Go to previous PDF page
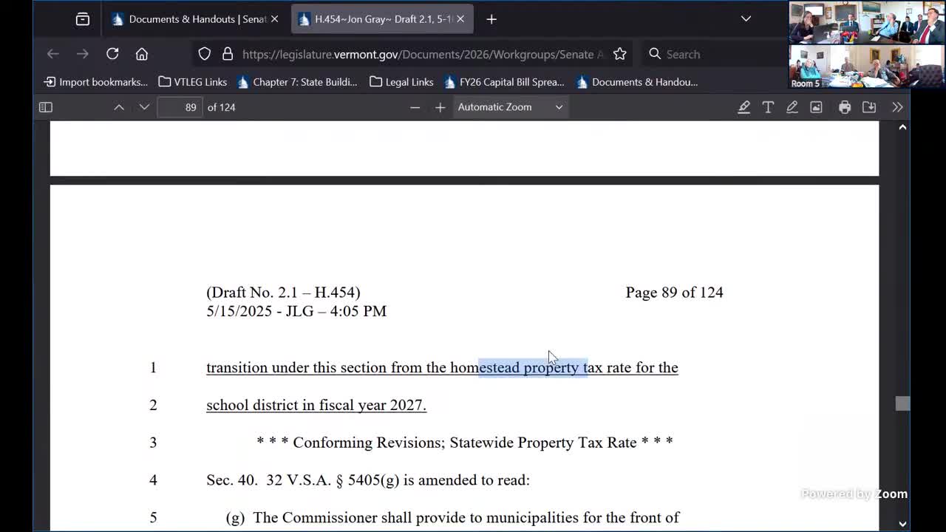Image resolution: width=946 pixels, height=532 pixels. click(x=119, y=107)
